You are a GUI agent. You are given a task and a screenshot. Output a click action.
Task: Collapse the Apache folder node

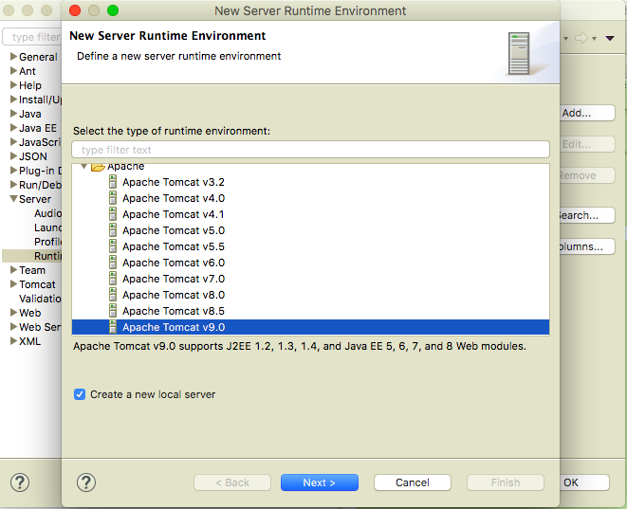pyautogui.click(x=84, y=167)
